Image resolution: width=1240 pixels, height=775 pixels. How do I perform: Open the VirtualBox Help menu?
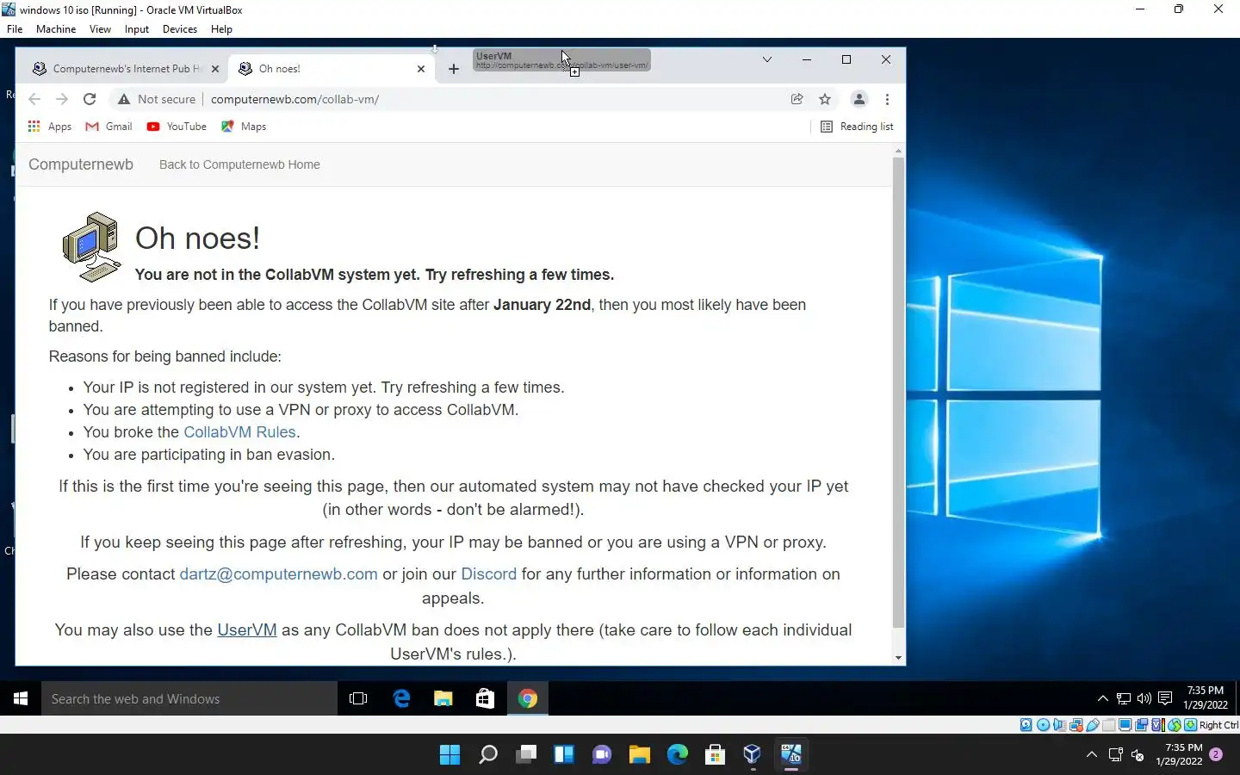[x=221, y=28]
